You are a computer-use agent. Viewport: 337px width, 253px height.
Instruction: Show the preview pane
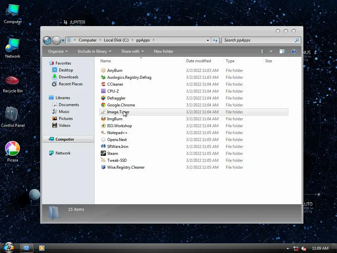point(282,51)
